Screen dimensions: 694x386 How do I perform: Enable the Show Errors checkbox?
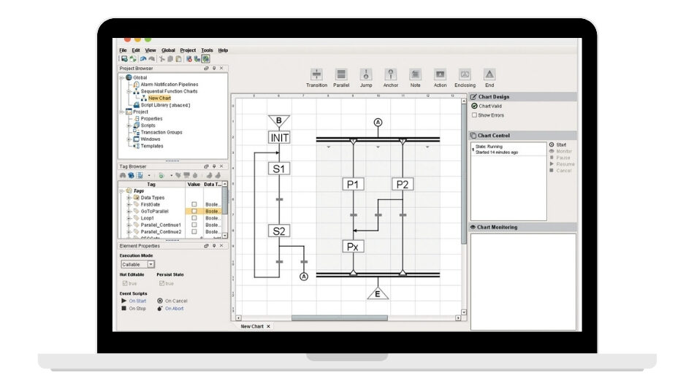(x=474, y=115)
